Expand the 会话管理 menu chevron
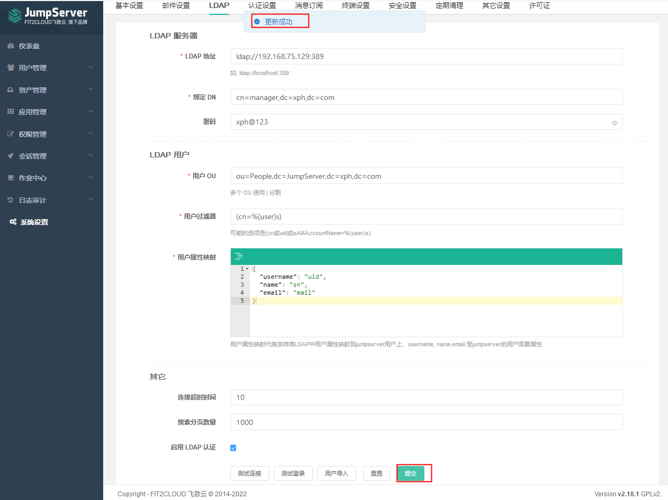 (90, 156)
